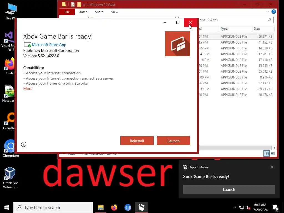Select the Visual Studio 2017 desktop shortcut
Screen dimensions: 284x213
[8, 41]
